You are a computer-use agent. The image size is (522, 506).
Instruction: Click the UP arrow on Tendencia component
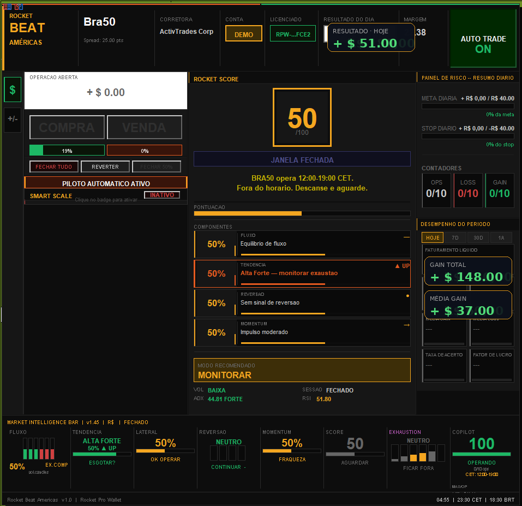pyautogui.click(x=402, y=266)
